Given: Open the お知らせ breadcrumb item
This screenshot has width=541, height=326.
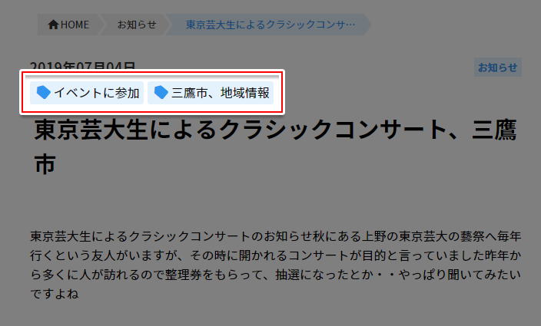Looking at the screenshot, I should (x=137, y=25).
